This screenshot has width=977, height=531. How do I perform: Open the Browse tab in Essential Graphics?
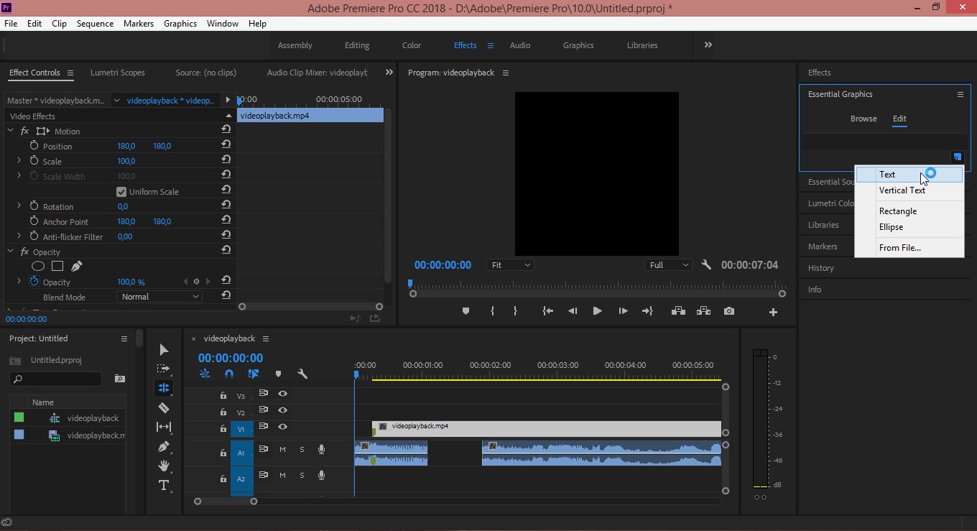click(863, 119)
